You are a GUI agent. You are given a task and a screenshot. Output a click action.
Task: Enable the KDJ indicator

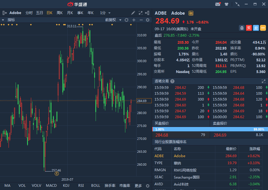[x=66, y=186]
